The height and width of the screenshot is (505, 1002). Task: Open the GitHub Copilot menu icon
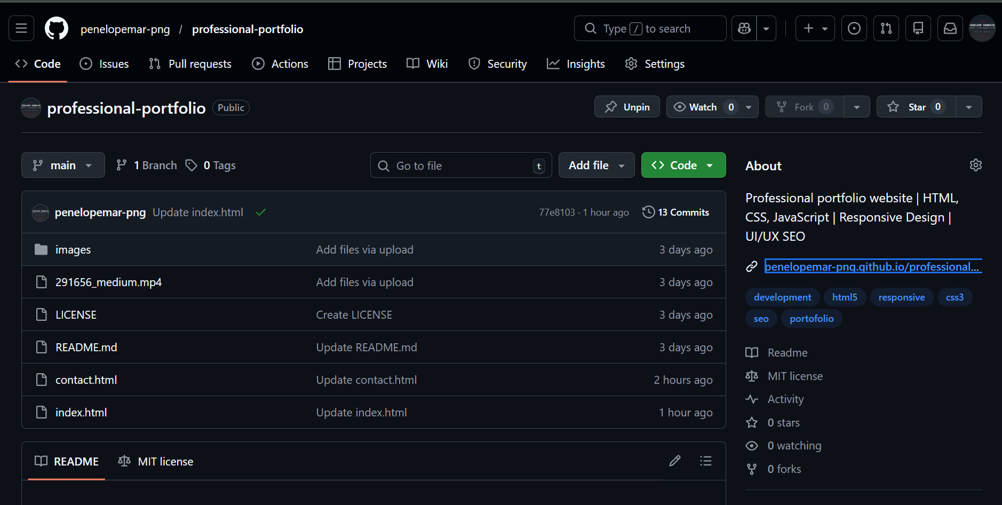[x=744, y=28]
